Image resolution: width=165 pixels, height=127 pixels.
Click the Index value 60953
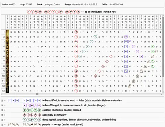tap(12, 4)
